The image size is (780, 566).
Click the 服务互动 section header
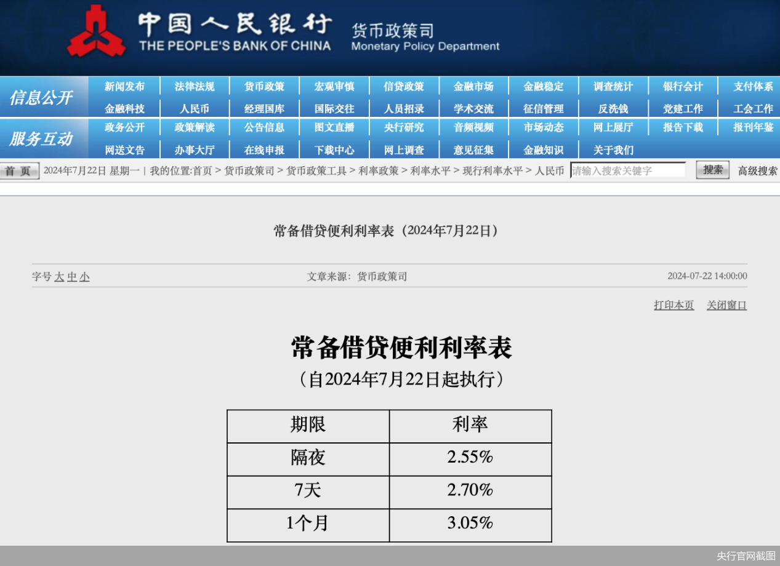41,139
